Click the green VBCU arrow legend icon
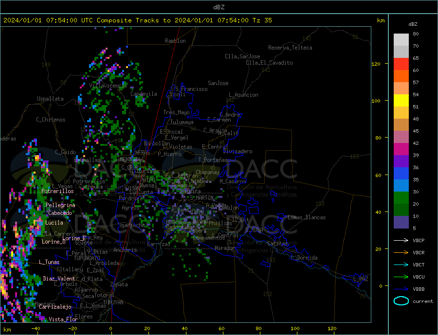Viewport: 438px width, 335px height. click(x=401, y=277)
